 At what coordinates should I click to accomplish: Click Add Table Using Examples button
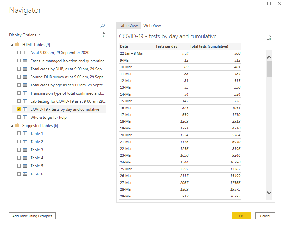click(32, 216)
